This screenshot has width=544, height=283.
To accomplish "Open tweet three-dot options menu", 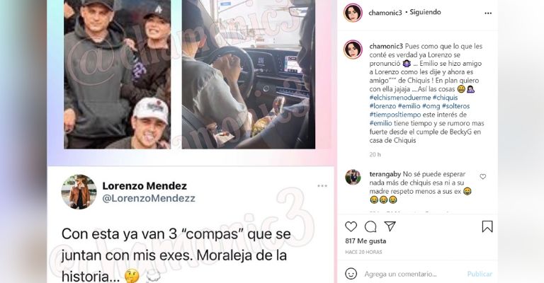I will (x=322, y=186).
